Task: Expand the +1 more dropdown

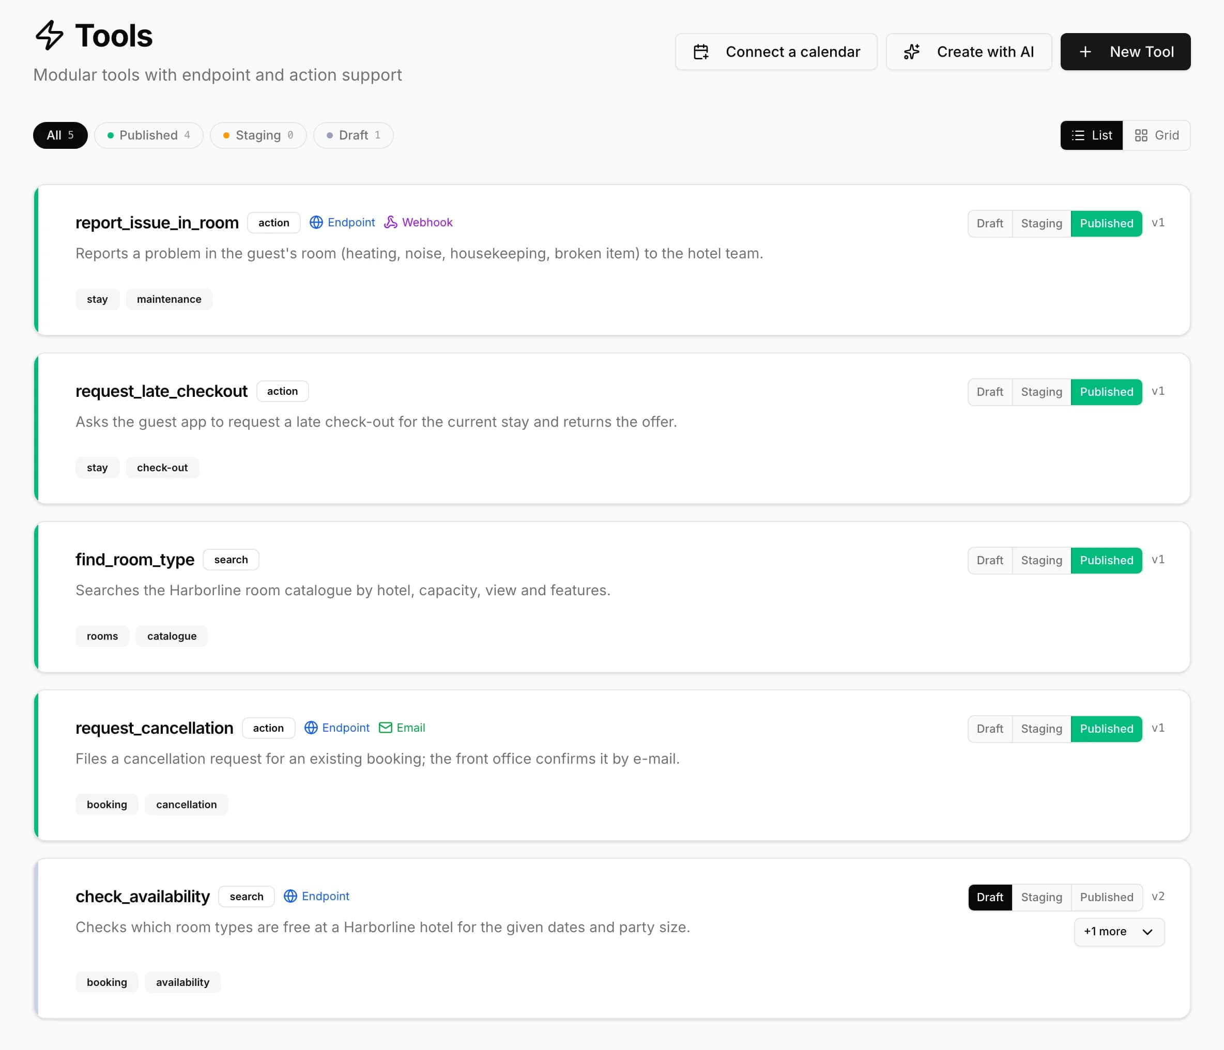Action: tap(1119, 931)
